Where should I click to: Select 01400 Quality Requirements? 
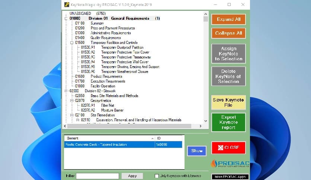pyautogui.click(x=98, y=38)
